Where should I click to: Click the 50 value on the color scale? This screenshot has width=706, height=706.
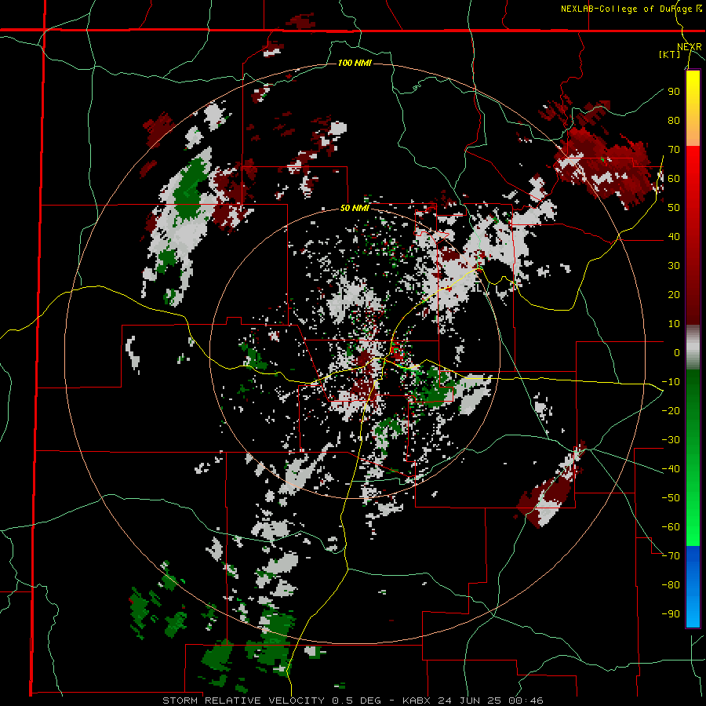(674, 208)
